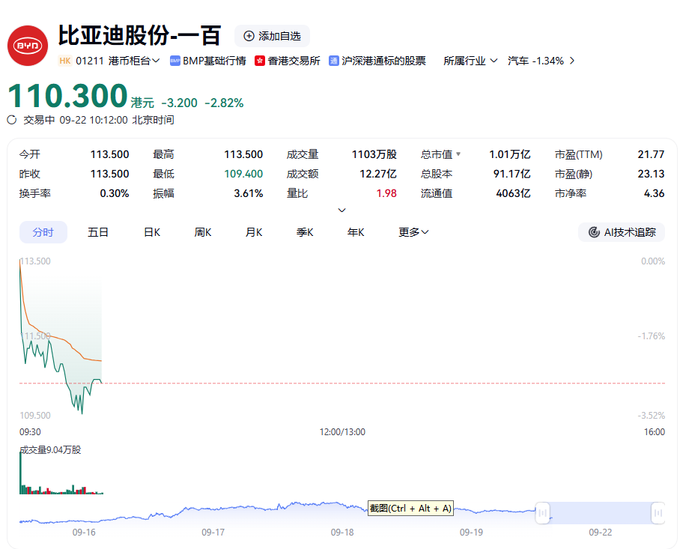Click the blue 通 badge icon

coord(333,61)
